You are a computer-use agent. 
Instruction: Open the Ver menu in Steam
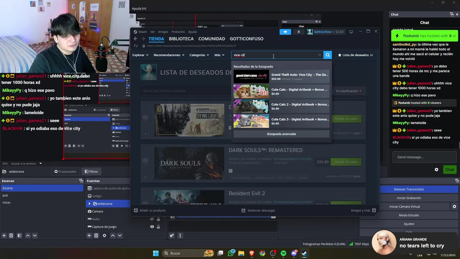[152, 32]
